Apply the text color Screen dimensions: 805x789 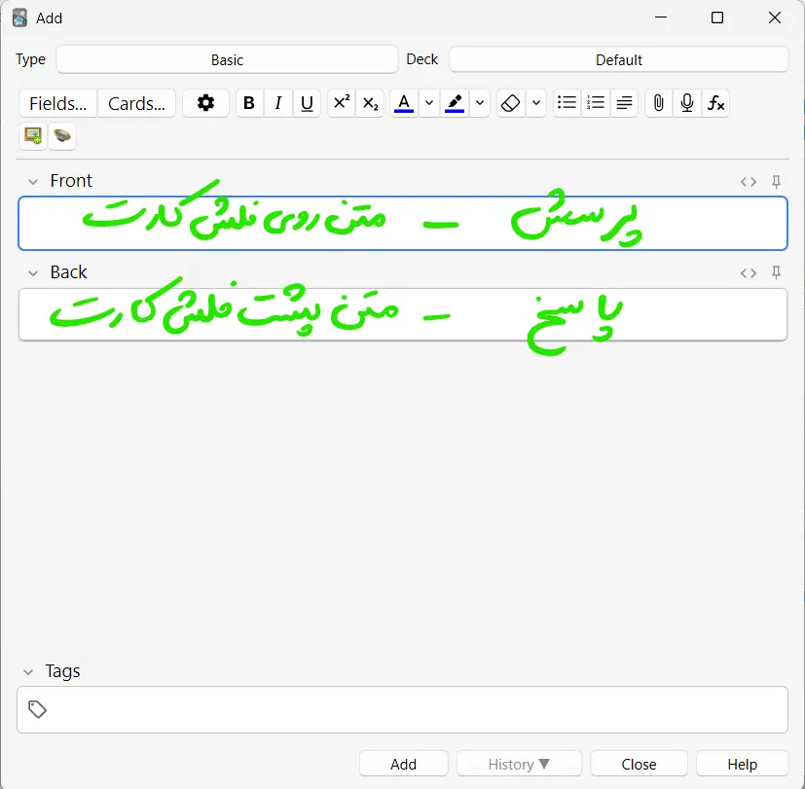tap(404, 103)
